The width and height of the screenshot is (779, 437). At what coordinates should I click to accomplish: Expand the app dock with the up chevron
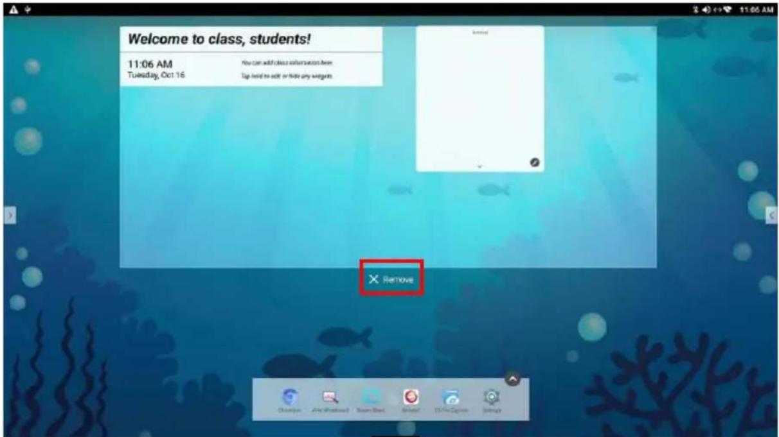coord(512,379)
